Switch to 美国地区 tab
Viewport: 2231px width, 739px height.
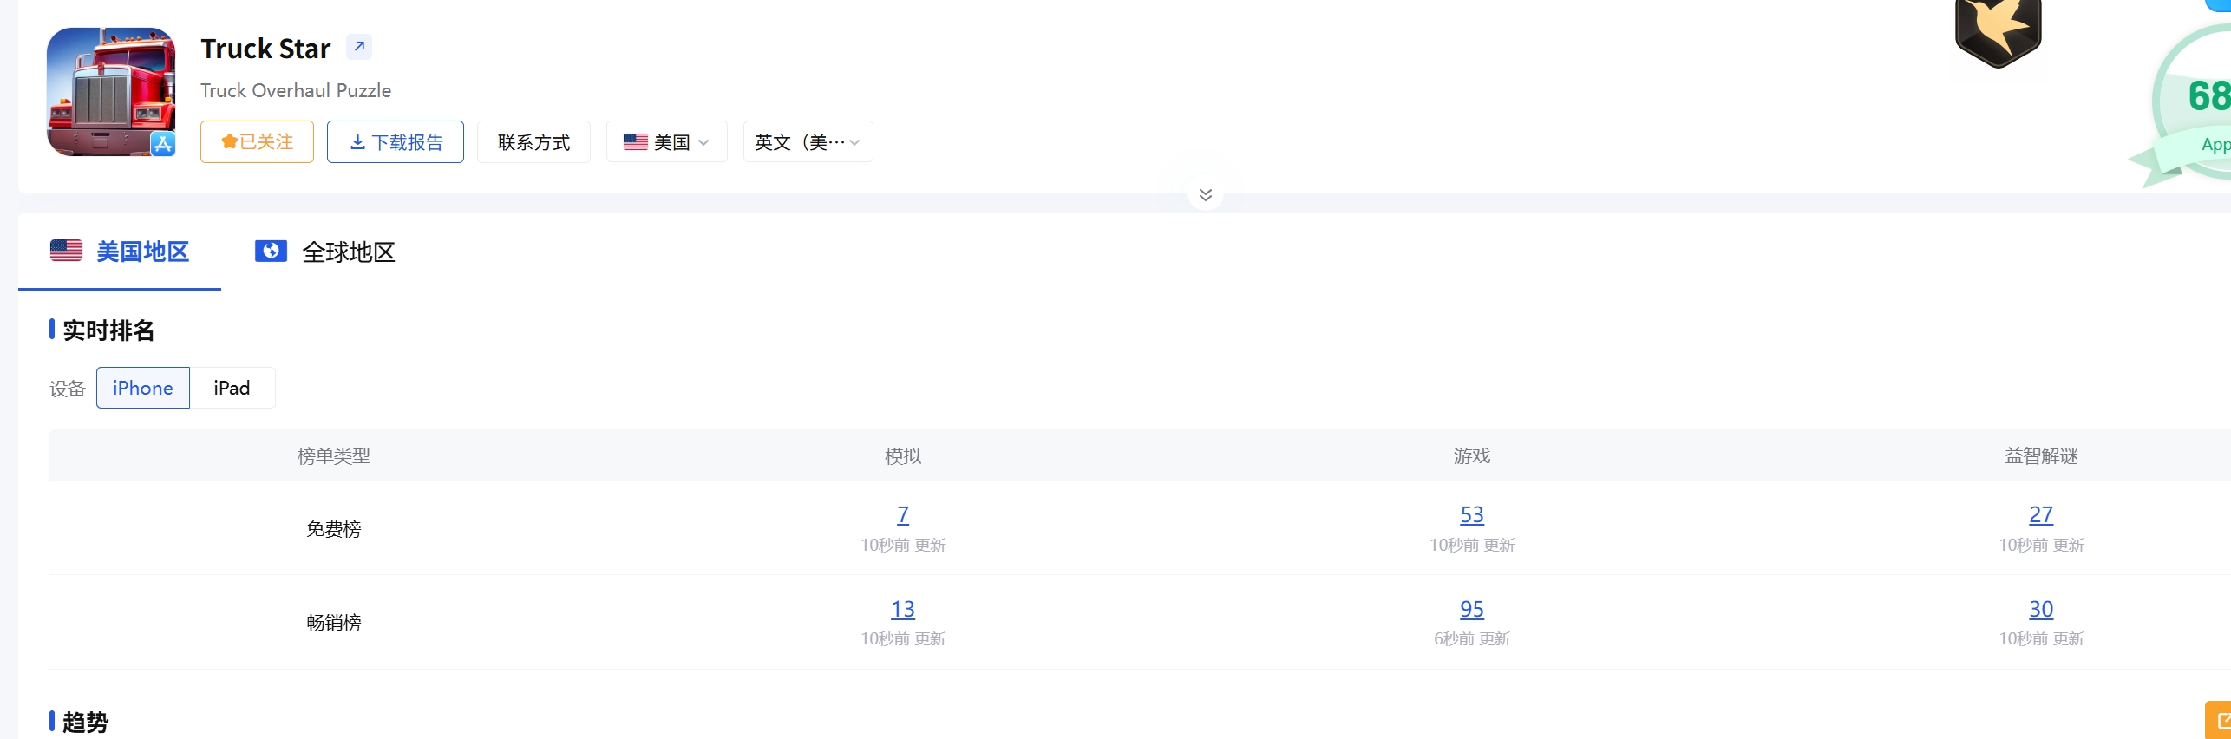(120, 252)
